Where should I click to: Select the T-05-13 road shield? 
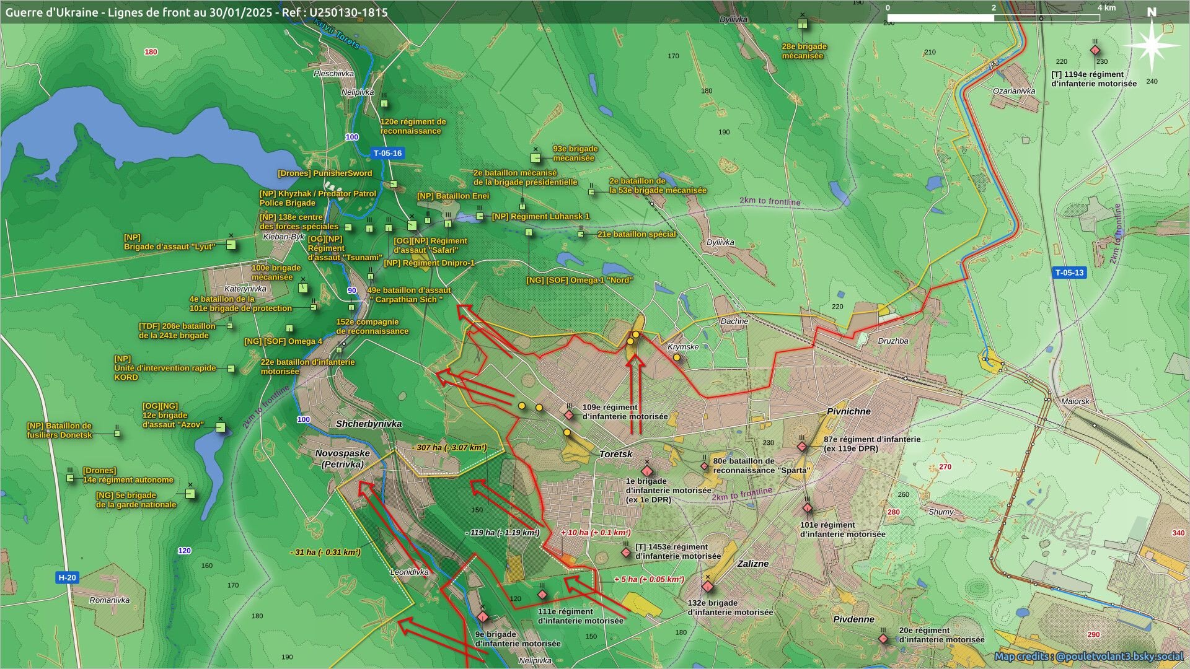pos(1070,273)
